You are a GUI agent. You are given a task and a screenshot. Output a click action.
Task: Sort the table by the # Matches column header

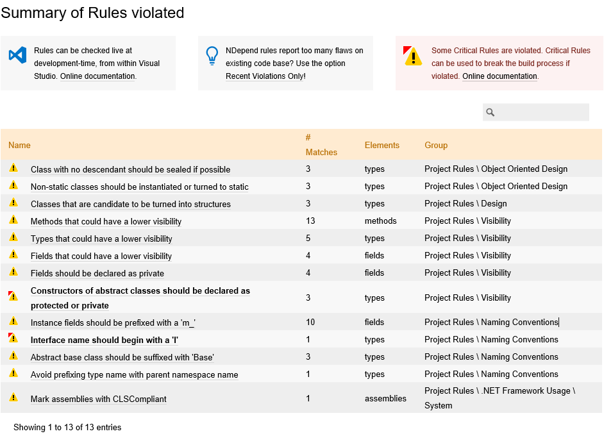(x=321, y=145)
